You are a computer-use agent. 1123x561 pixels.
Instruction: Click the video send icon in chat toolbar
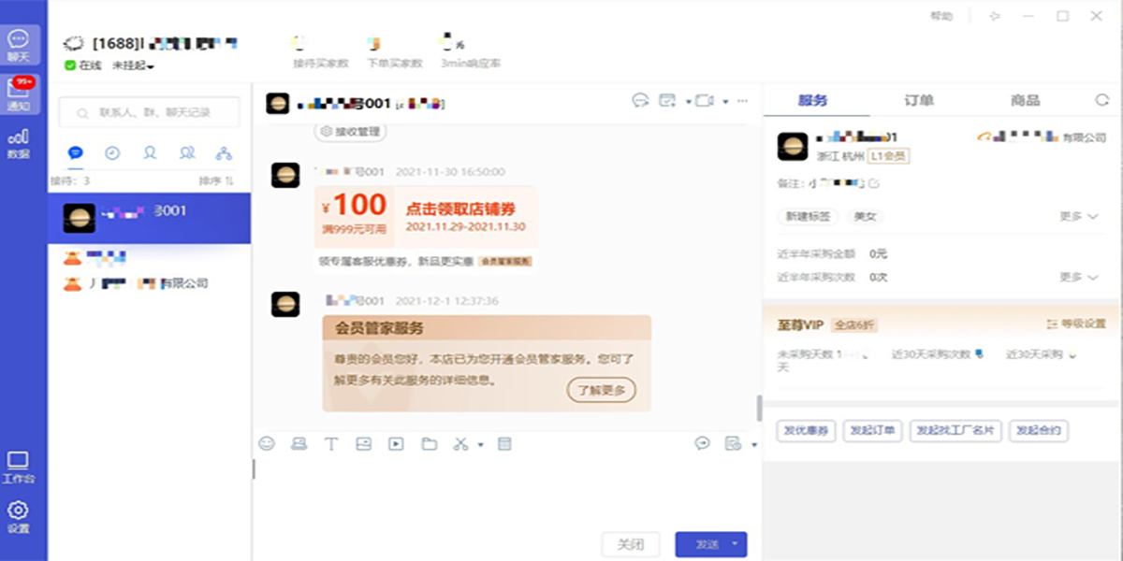point(394,443)
